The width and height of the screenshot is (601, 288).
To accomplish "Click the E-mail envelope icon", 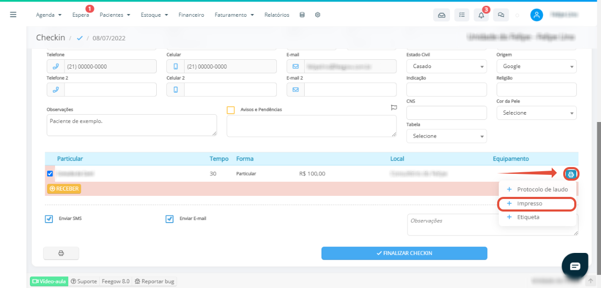I will click(295, 66).
